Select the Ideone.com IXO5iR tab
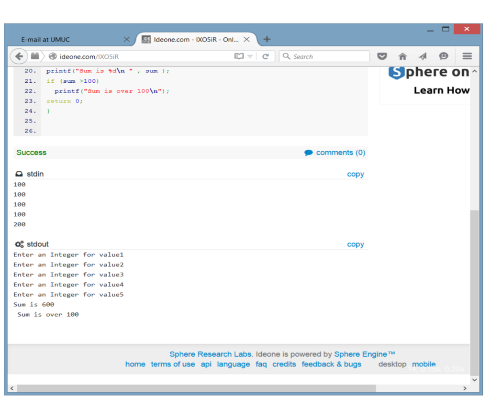 coord(194,40)
